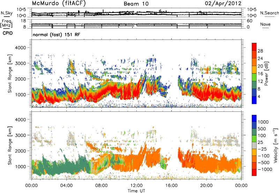The width and height of the screenshot is (279, 193).
Task: Click the CPID label
Action: pyautogui.click(x=8, y=33)
